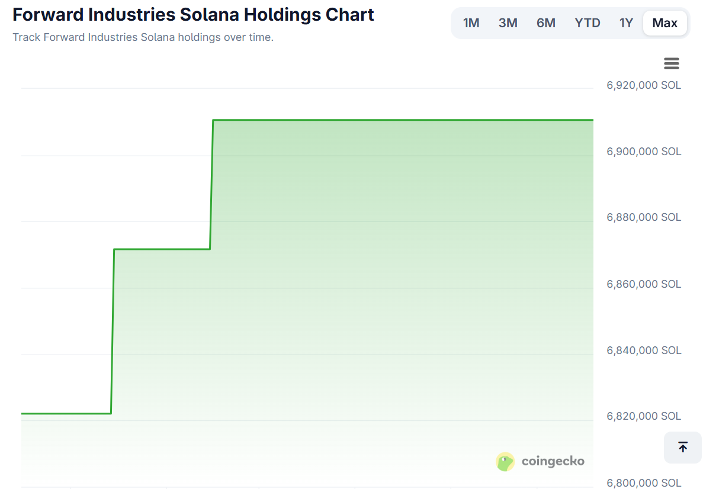Image resolution: width=703 pixels, height=489 pixels.
Task: Switch to the 1M time range
Action: (x=471, y=22)
